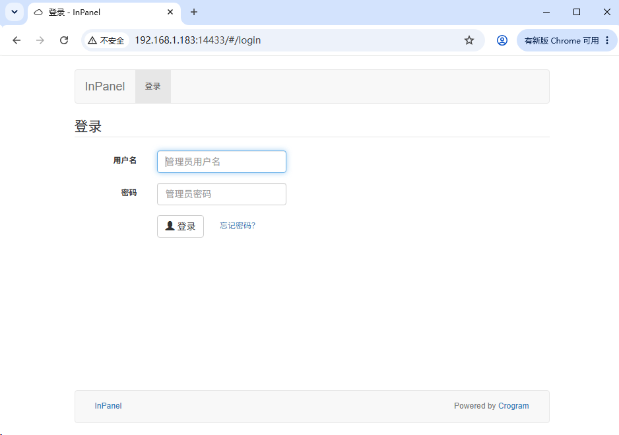Click the 登录 submit button
The image size is (619, 435).
click(180, 226)
